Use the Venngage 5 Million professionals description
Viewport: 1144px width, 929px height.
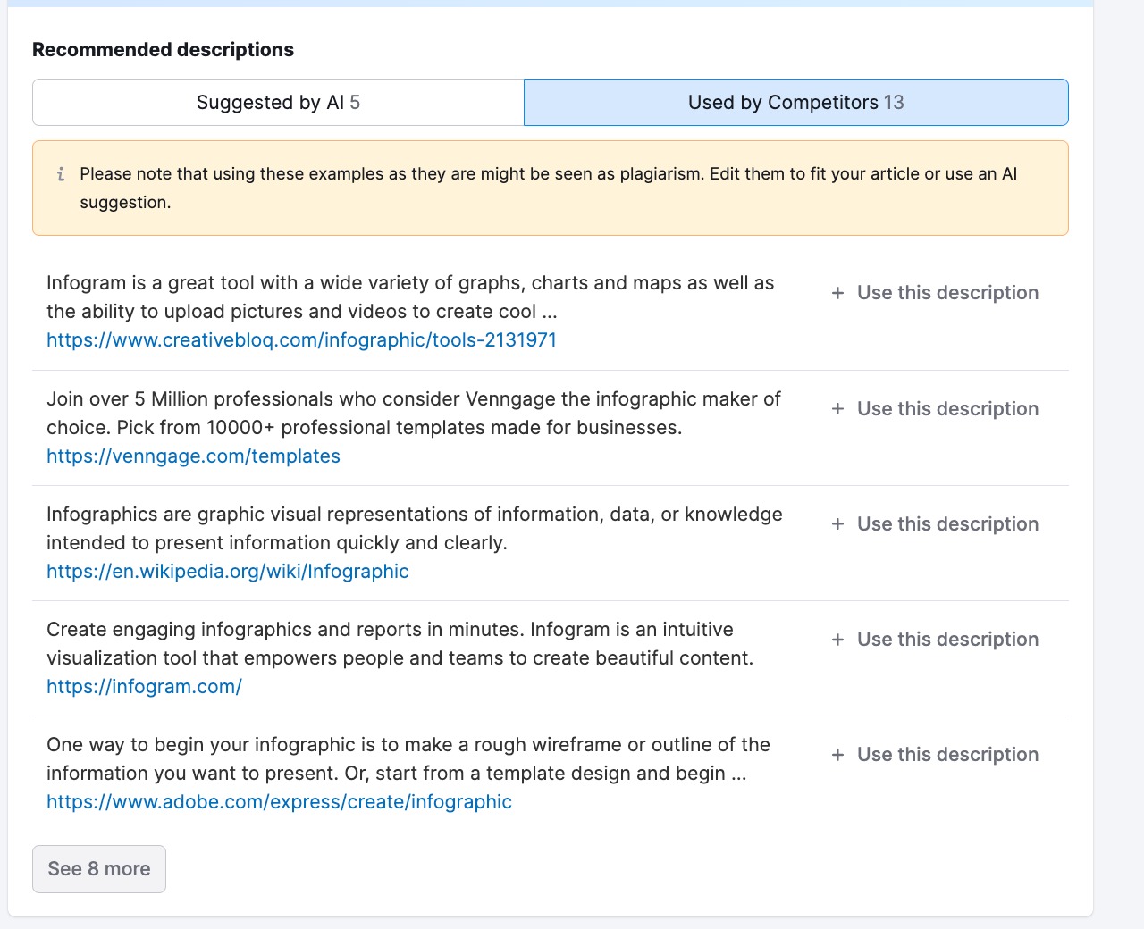tap(935, 409)
